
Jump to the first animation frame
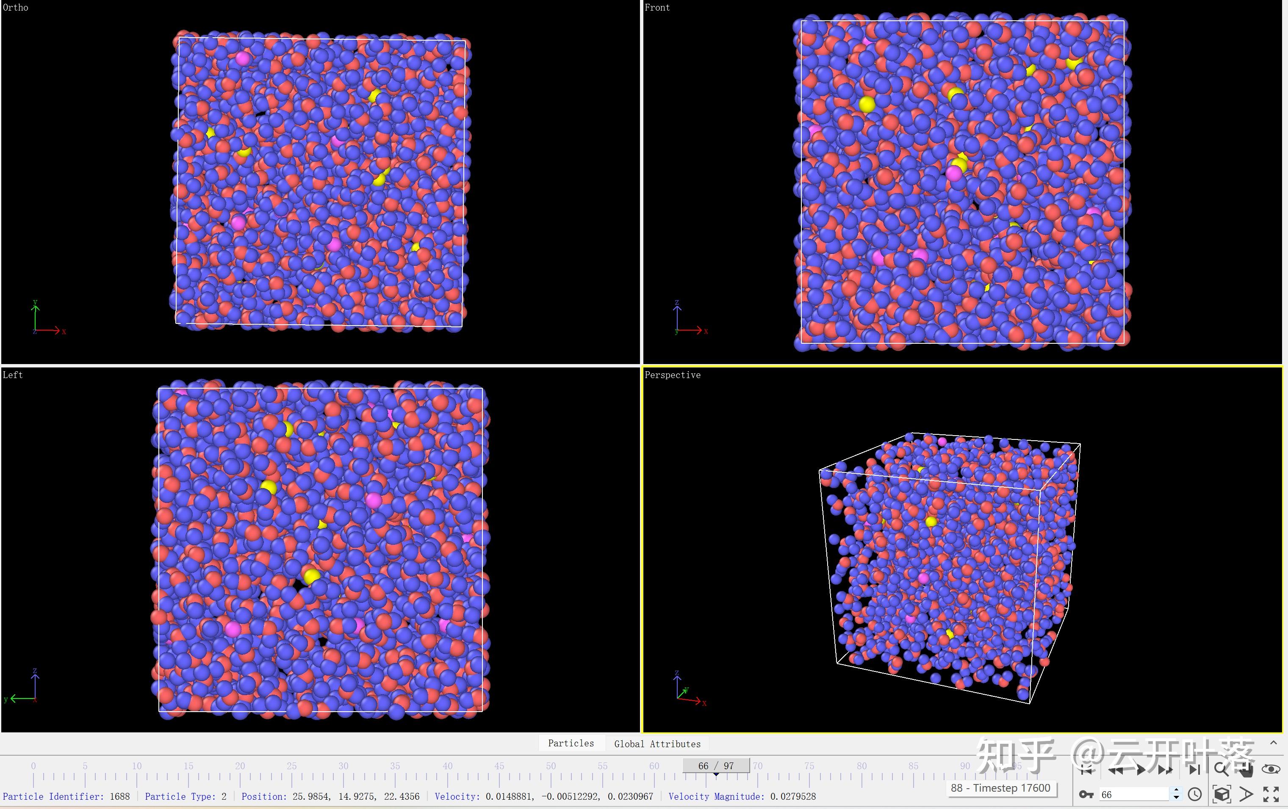coord(1086,770)
